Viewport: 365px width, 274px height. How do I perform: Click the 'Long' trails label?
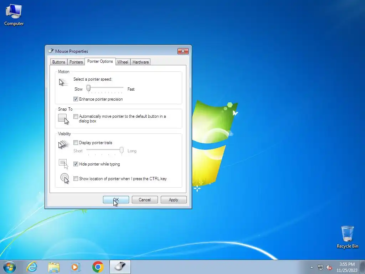coord(132,151)
